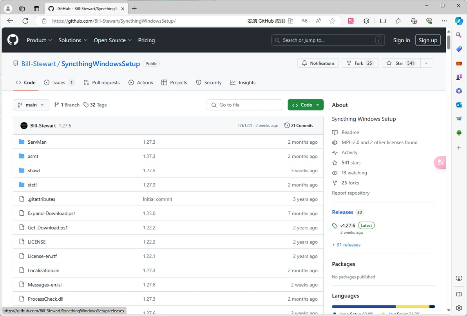The height and width of the screenshot is (316, 467).
Task: Open the + 31 releases link
Action: (x=346, y=245)
